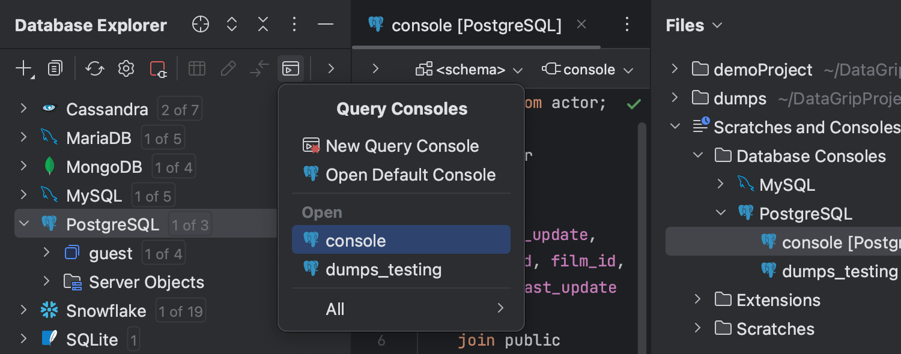Open Default Console from the popup

(410, 175)
